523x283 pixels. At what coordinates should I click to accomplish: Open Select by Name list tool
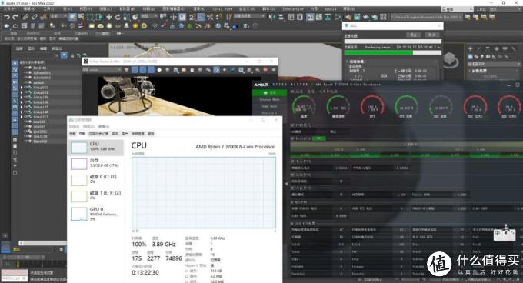click(x=81, y=17)
